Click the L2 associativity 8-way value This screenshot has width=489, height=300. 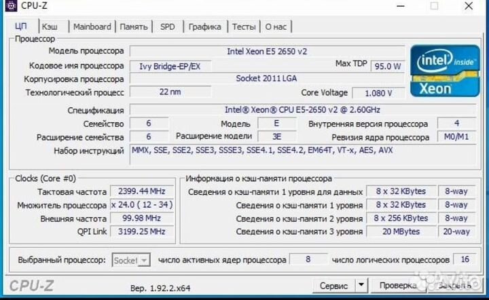tap(456, 218)
